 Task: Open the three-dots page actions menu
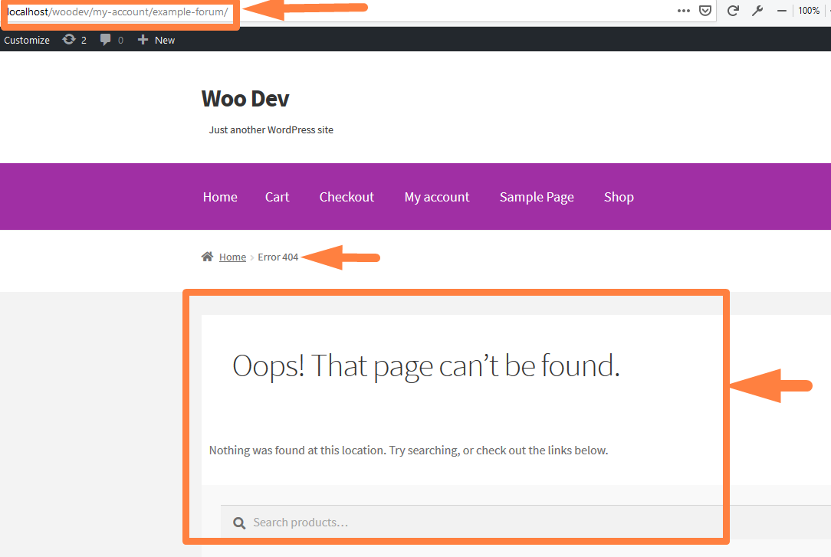[x=684, y=11]
